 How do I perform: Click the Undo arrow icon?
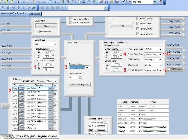(x=39, y=2)
